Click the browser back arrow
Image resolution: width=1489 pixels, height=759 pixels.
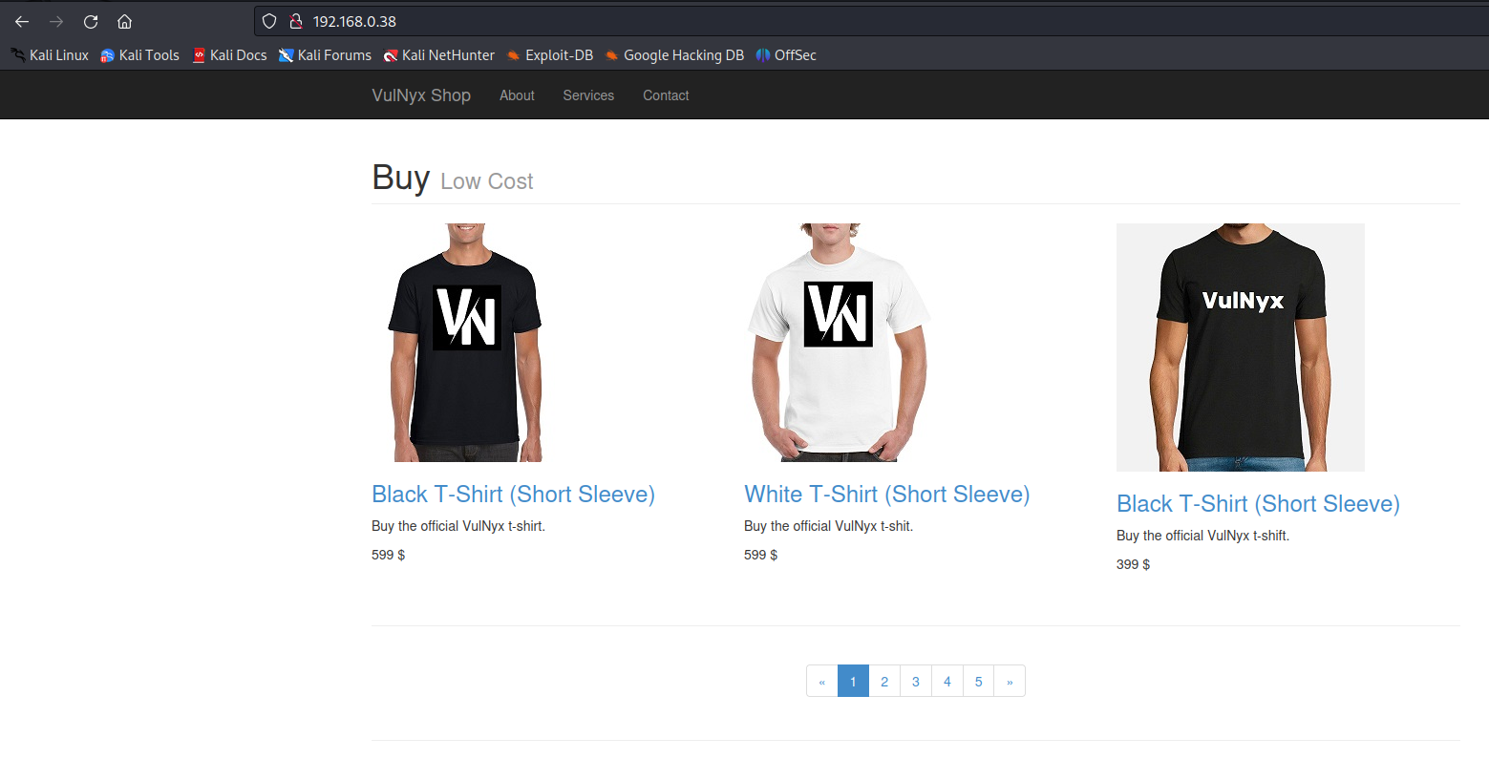(22, 21)
